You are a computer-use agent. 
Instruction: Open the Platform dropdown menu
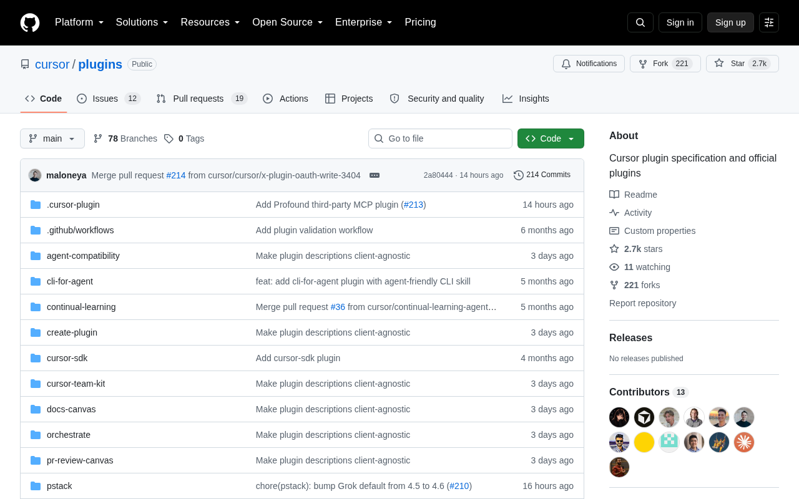79,22
